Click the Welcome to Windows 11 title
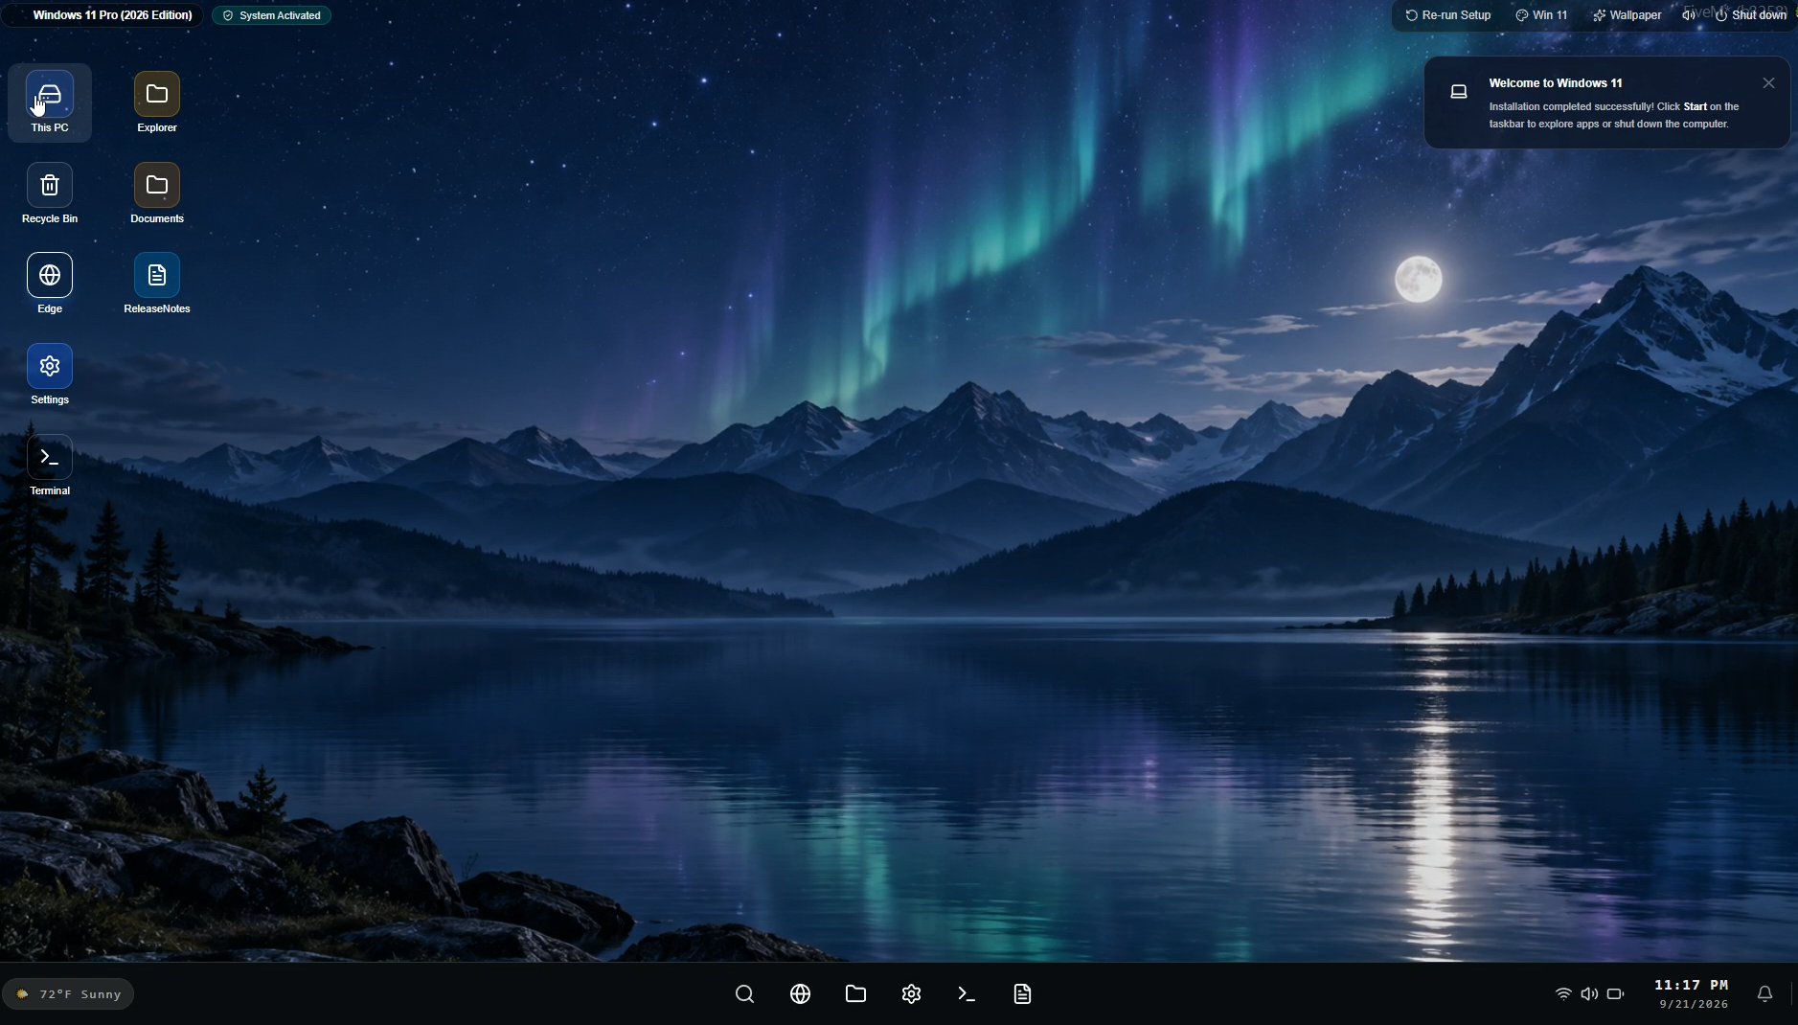Image resolution: width=1798 pixels, height=1025 pixels. point(1556,83)
